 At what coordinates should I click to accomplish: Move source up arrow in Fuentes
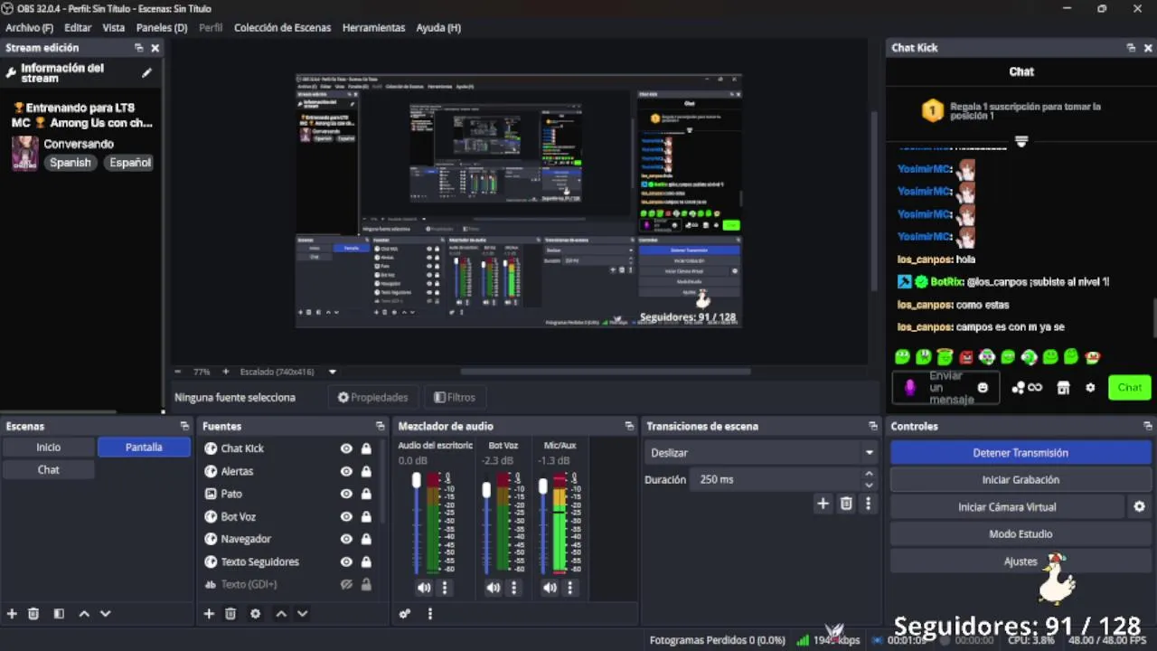pos(281,613)
